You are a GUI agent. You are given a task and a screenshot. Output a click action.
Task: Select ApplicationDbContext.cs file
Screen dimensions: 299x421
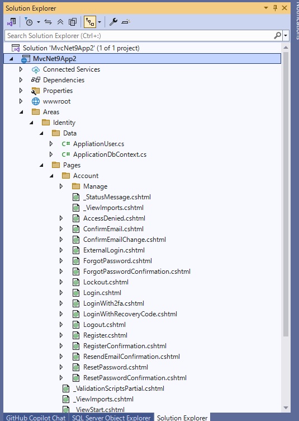(110, 155)
